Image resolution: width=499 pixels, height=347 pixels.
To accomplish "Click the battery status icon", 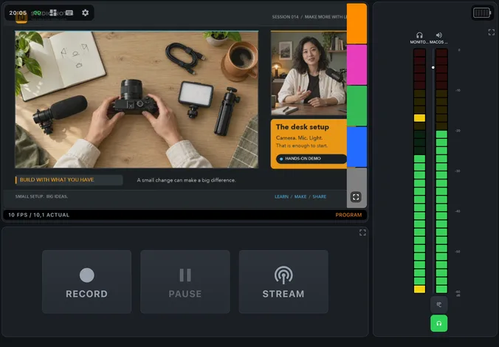I will point(482,13).
